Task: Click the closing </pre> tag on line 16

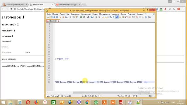Action: tap(60, 59)
